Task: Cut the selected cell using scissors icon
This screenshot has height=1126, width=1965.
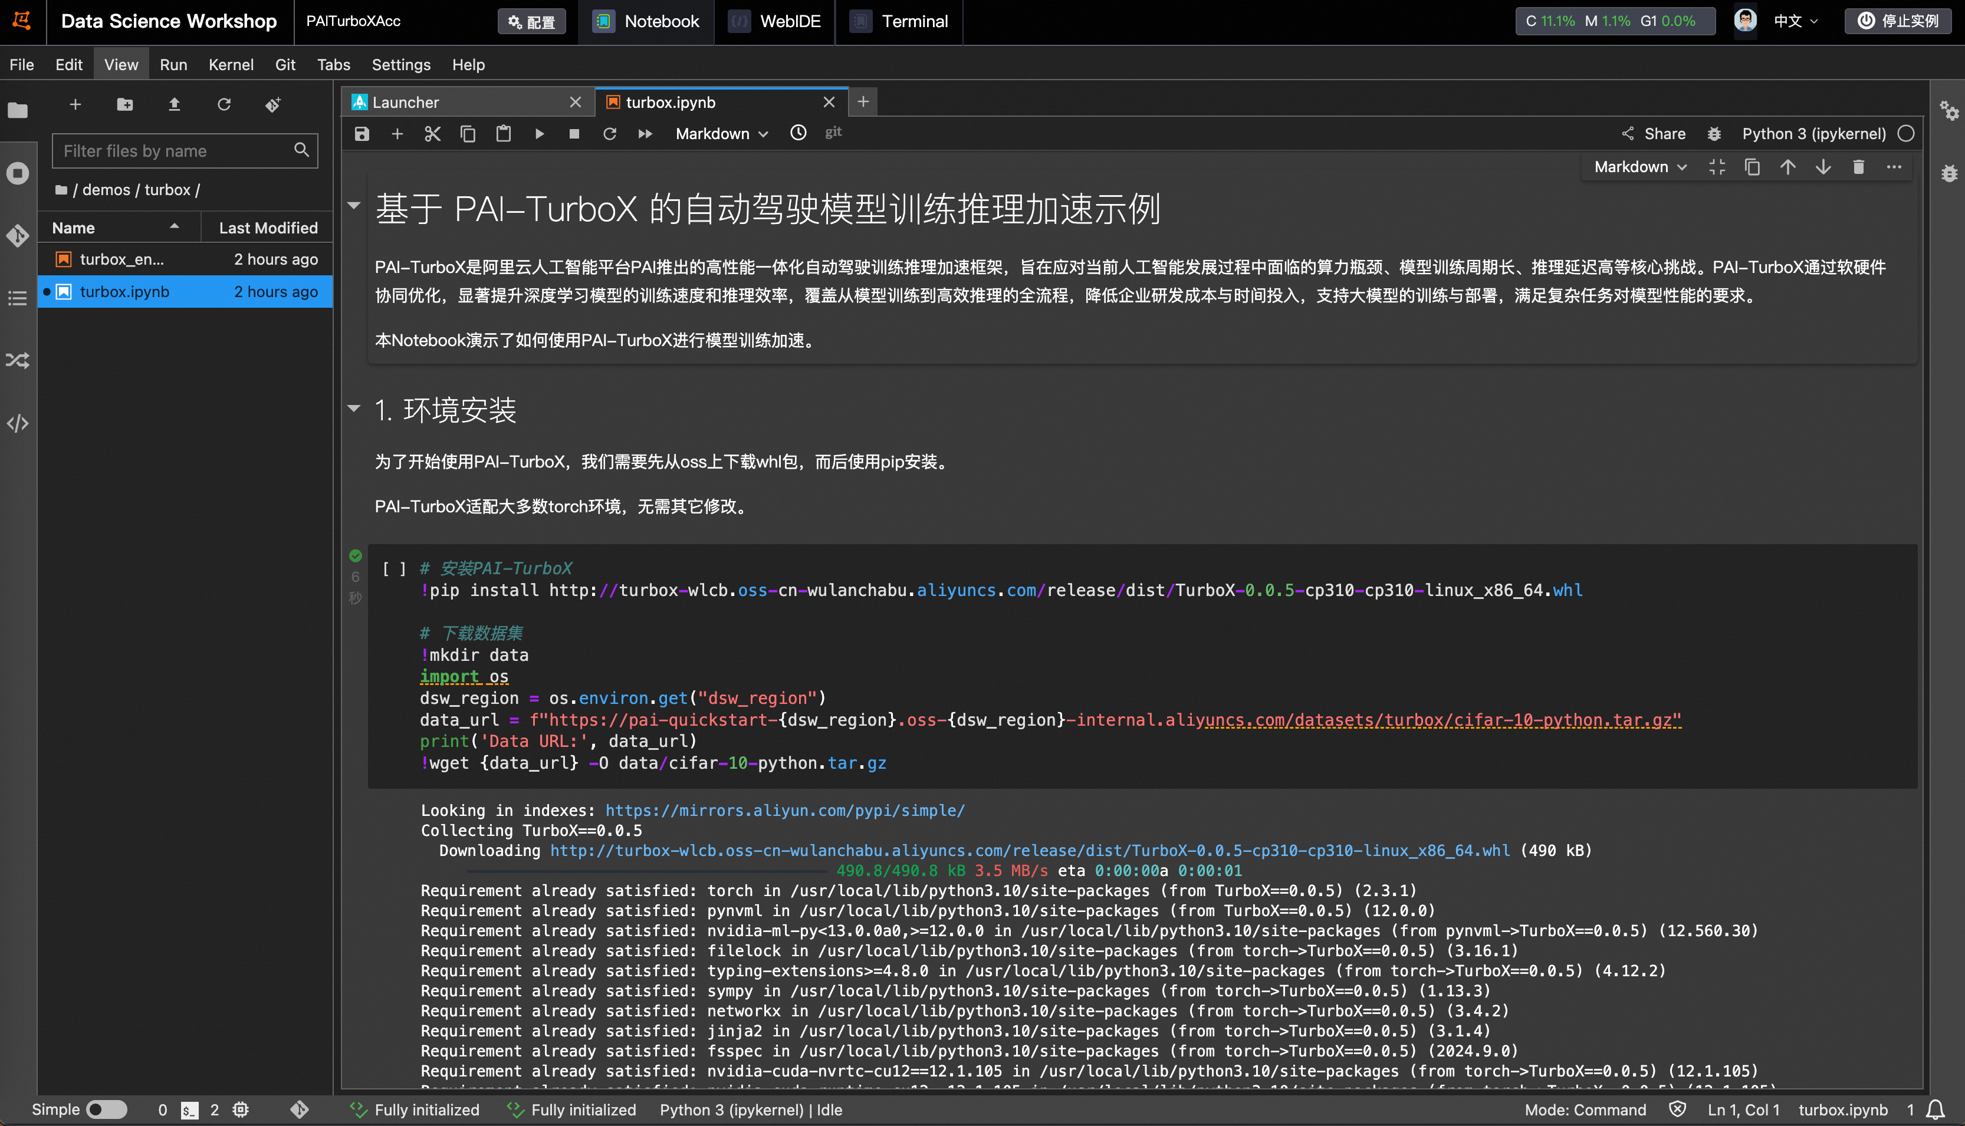Action: [432, 134]
